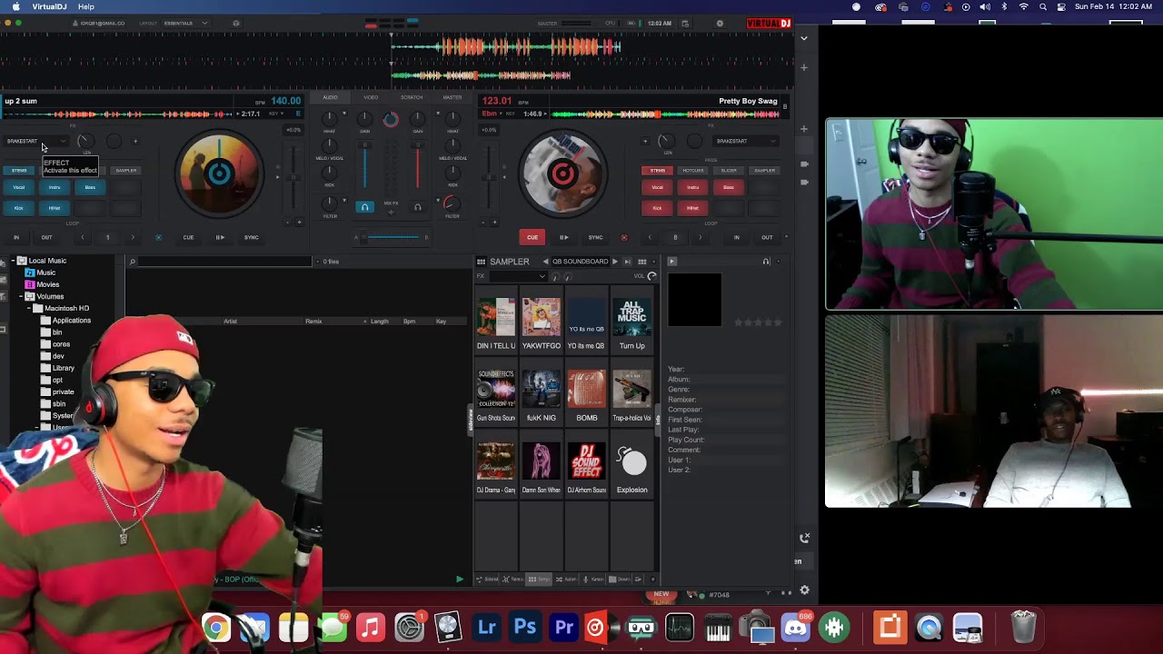1163x654 pixels.
Task: Open the VirtualDJ app menu
Action: click(x=49, y=6)
